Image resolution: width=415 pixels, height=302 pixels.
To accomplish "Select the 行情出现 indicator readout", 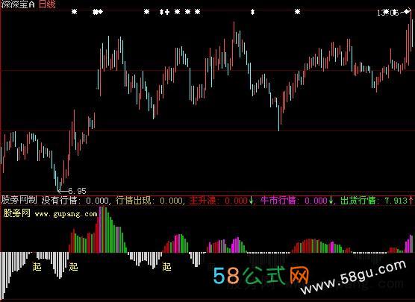I will 149,201.
